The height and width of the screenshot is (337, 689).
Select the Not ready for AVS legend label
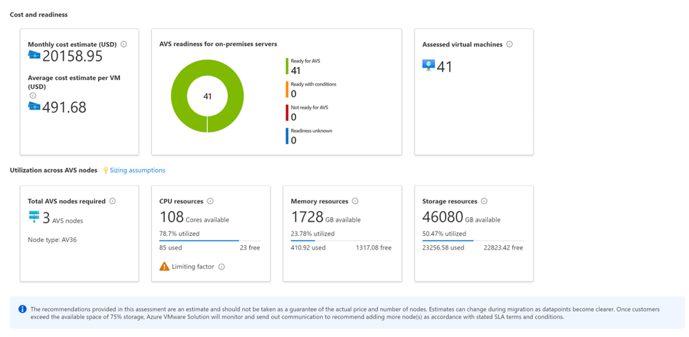(310, 108)
